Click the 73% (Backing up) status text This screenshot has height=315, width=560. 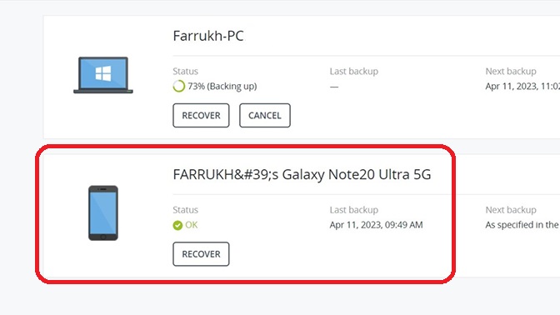click(x=222, y=87)
